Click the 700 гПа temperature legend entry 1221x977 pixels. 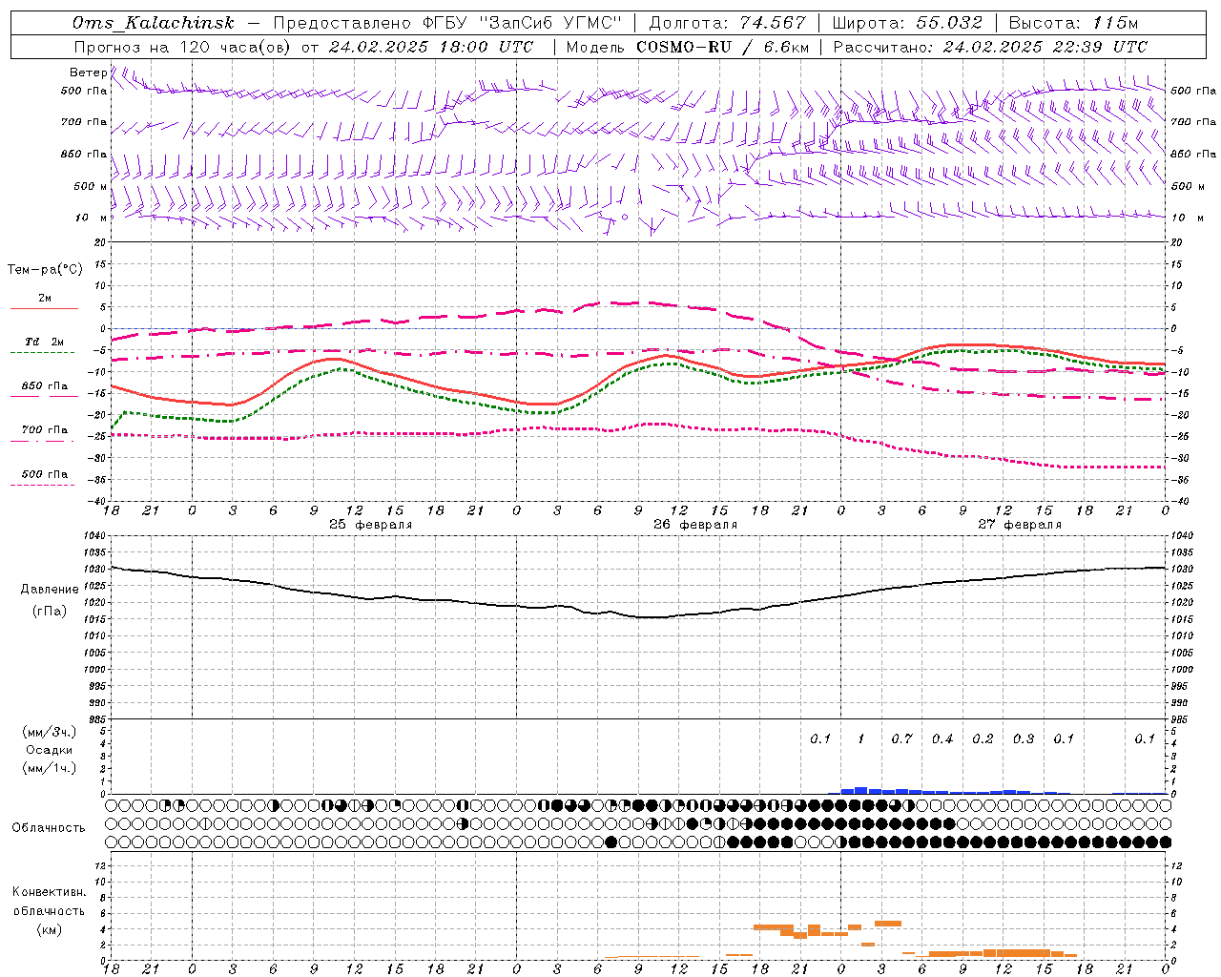[45, 430]
